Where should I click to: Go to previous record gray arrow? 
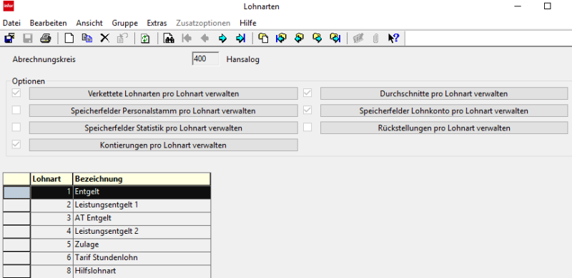point(204,38)
